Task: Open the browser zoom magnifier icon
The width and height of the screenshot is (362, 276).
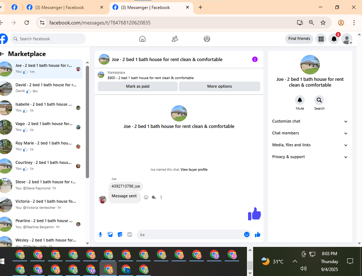Action: (312, 23)
